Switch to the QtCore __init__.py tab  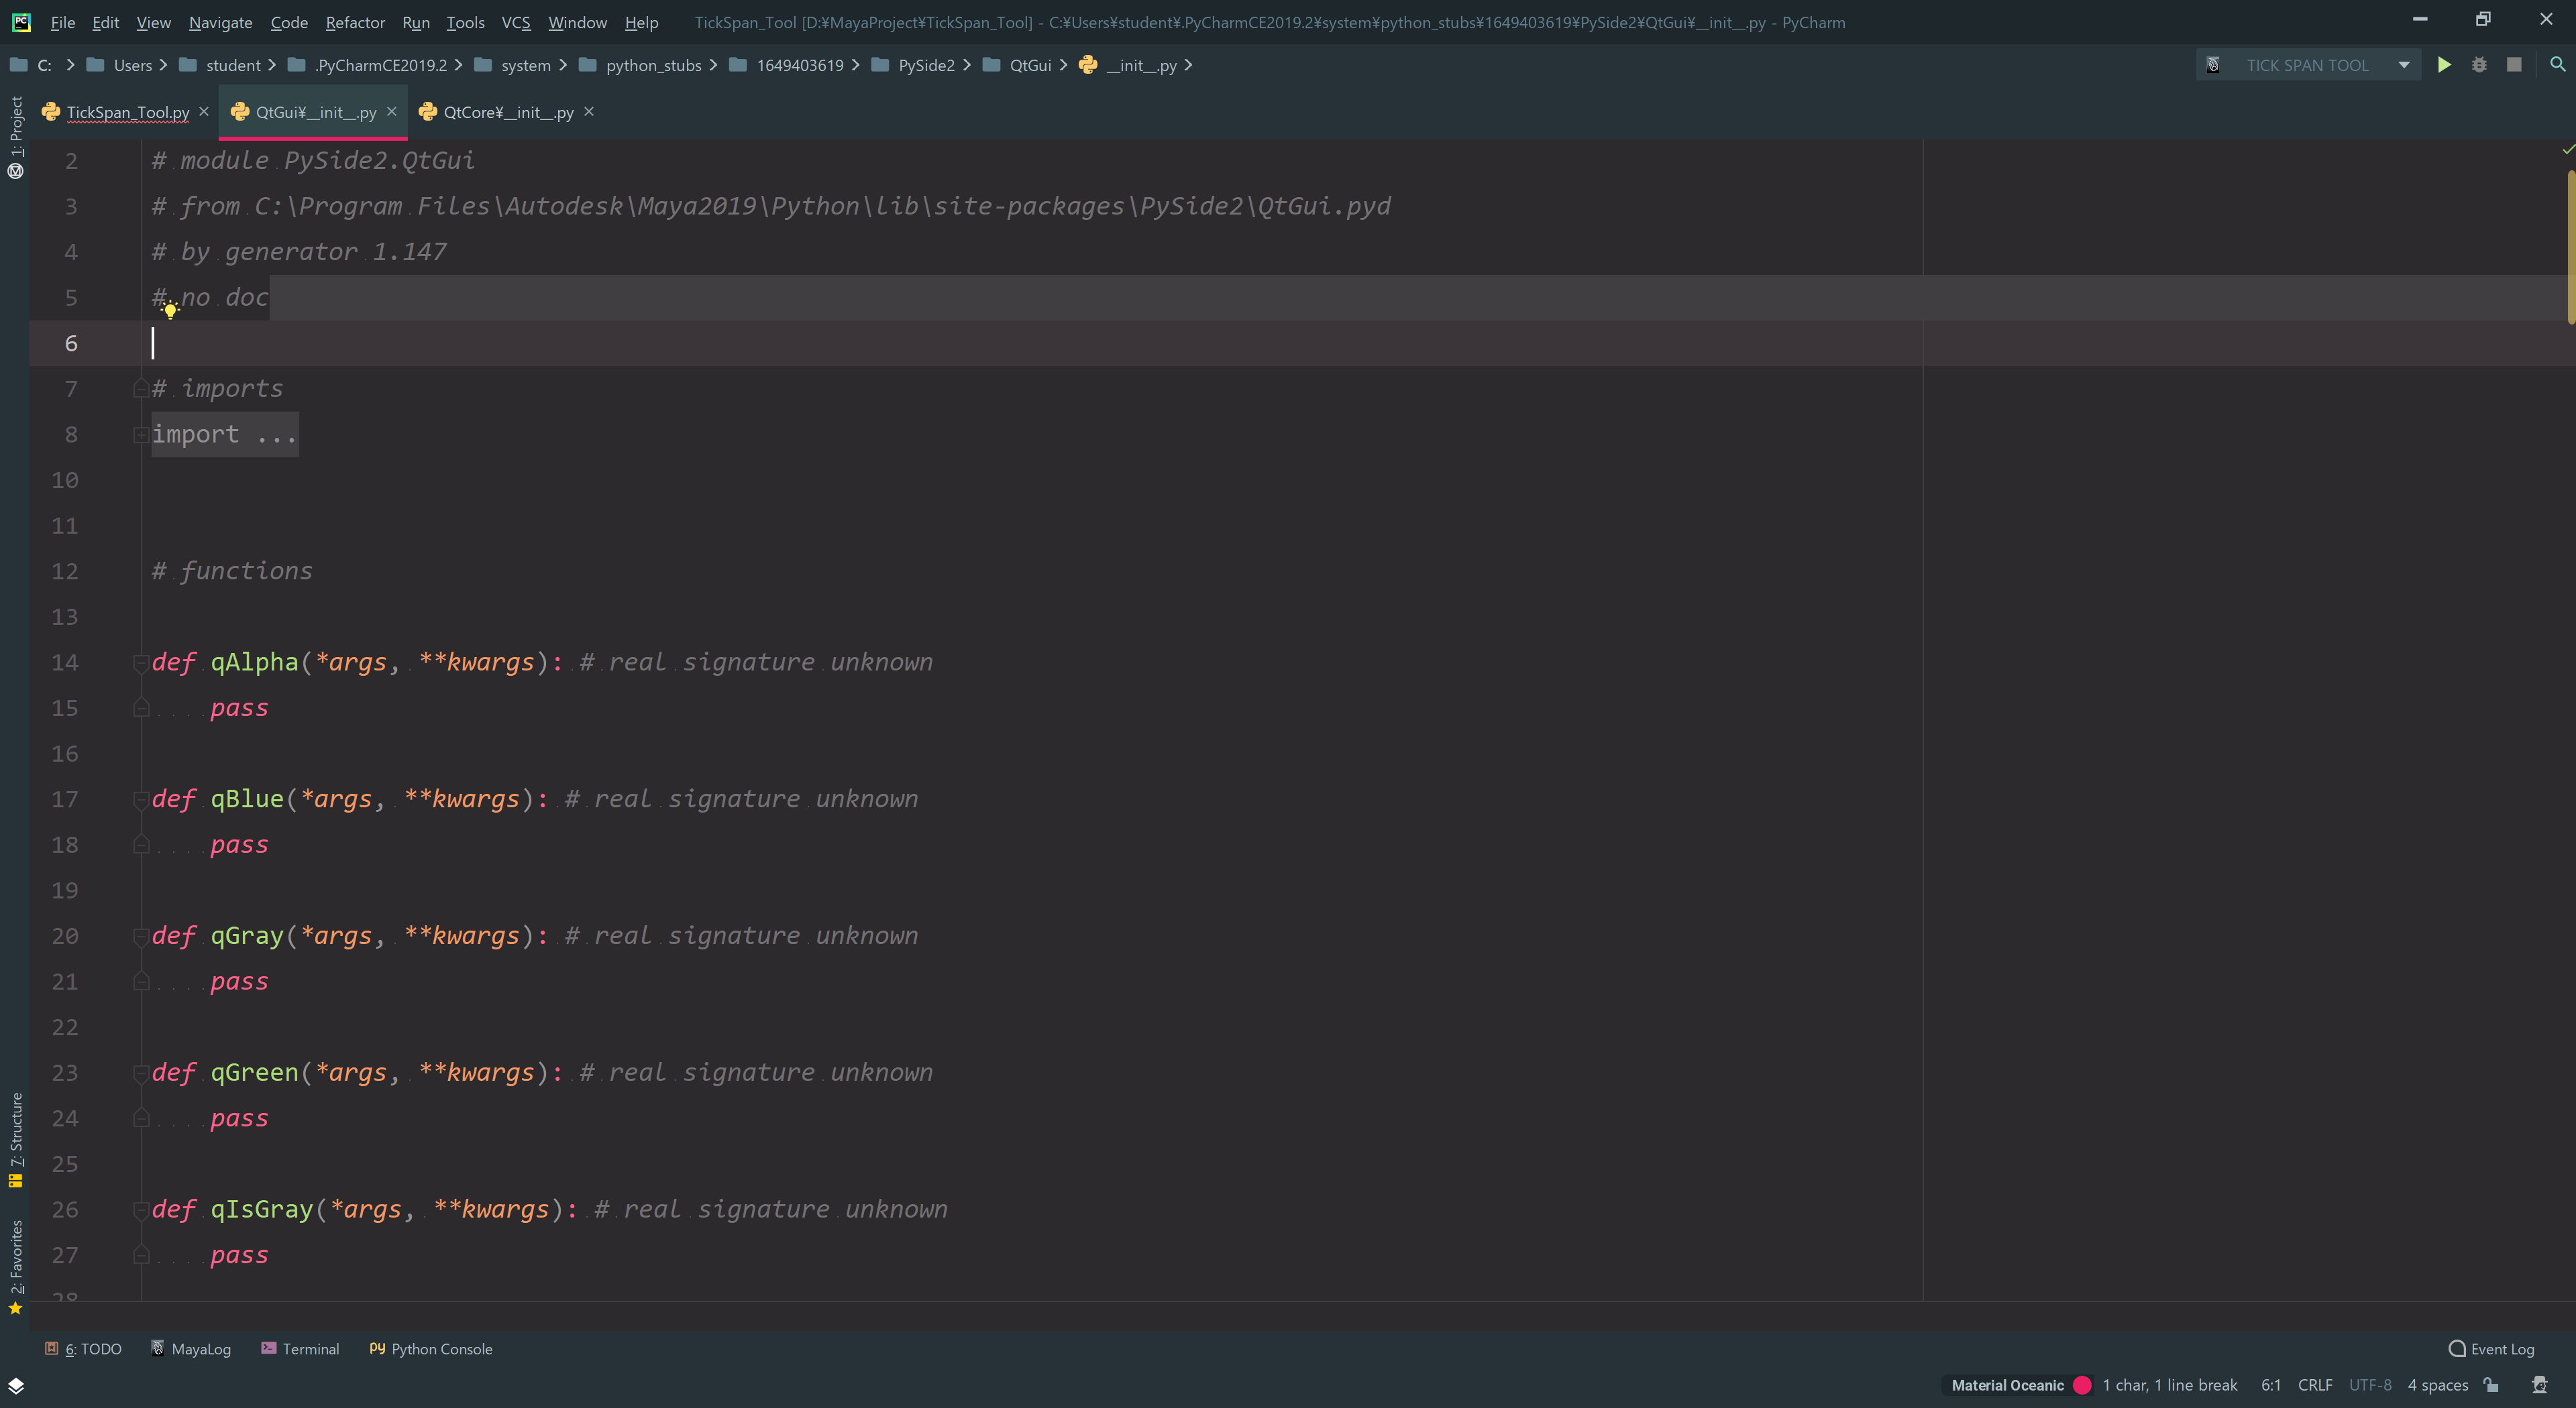coord(508,112)
